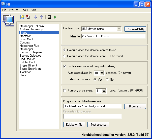This screenshot has width=152, height=139.
Task: Open the Help menu
Action: [x=33, y=10]
